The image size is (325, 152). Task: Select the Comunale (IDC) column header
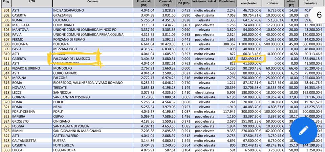[x=166, y=3]
